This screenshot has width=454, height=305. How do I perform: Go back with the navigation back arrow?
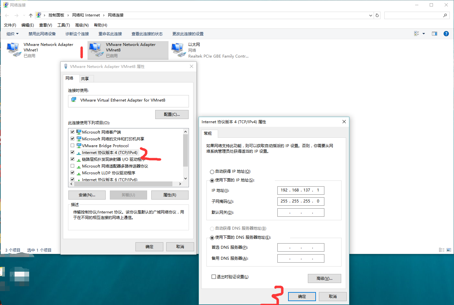click(7, 15)
